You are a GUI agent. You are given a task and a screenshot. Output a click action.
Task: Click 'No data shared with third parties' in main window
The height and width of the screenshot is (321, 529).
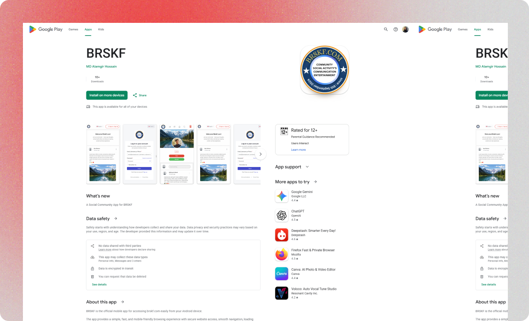[x=120, y=246]
